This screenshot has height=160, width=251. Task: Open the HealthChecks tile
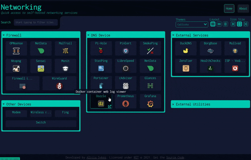[210, 66]
